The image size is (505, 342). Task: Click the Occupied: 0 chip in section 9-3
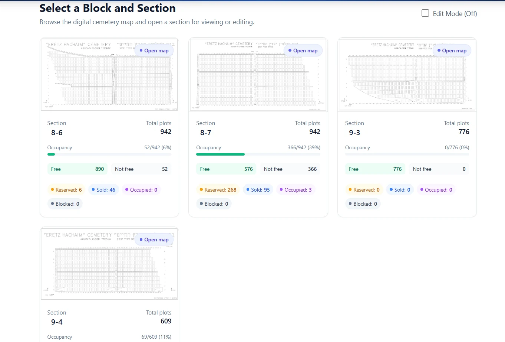click(x=436, y=190)
